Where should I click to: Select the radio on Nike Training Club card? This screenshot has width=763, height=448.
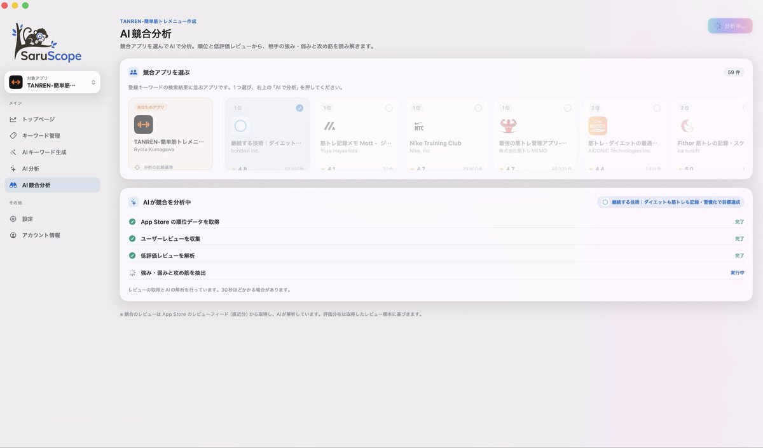pos(478,108)
